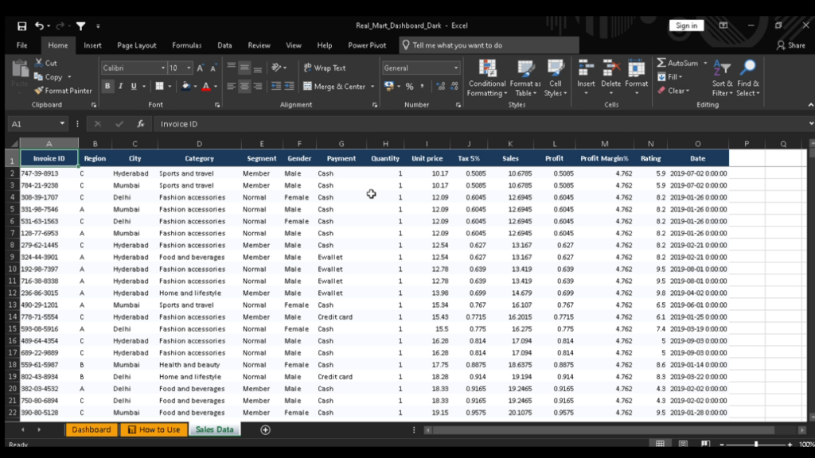This screenshot has width=815, height=458.
Task: Click the Clear button
Action: (673, 91)
